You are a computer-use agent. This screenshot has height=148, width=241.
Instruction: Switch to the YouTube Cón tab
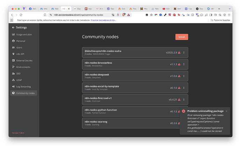pos(166,9)
